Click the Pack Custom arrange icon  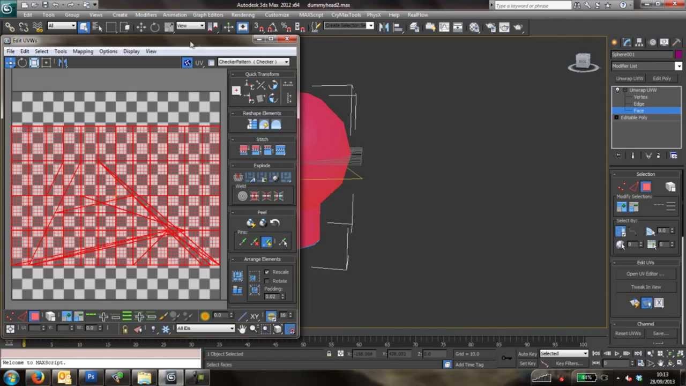[237, 276]
